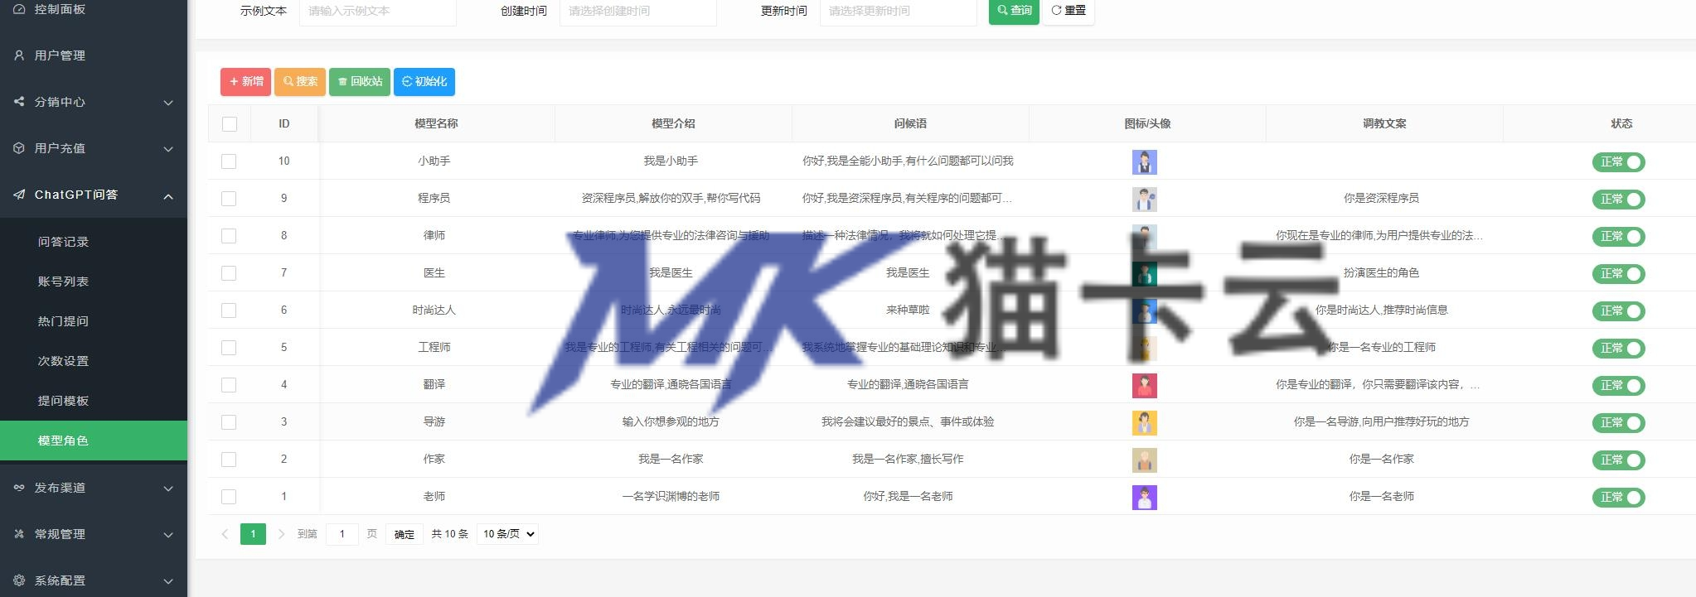
Task: Click the 确定 page jump button
Action: (x=405, y=534)
